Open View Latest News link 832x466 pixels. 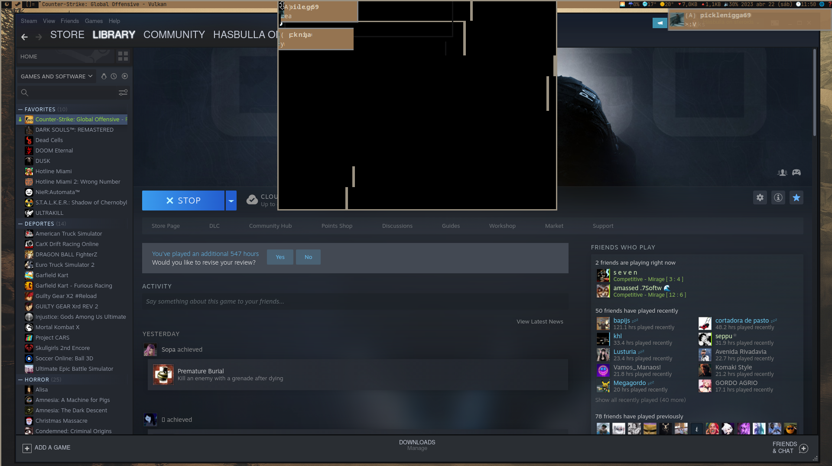539,321
